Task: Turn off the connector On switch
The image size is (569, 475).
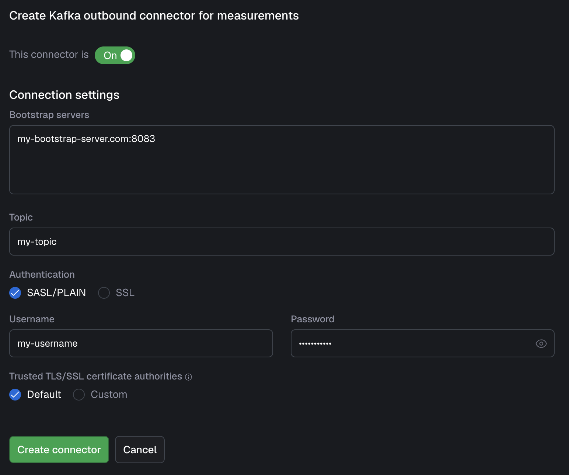Action: 115,55
